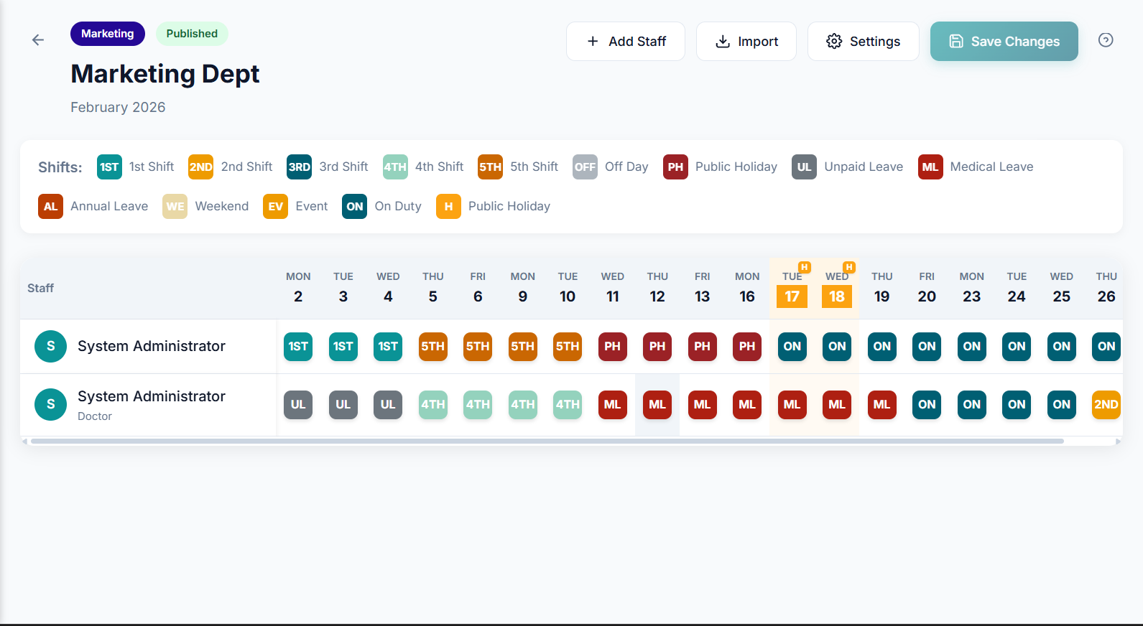The width and height of the screenshot is (1143, 626).
Task: Select the Event EV legend badge
Action: click(275, 207)
